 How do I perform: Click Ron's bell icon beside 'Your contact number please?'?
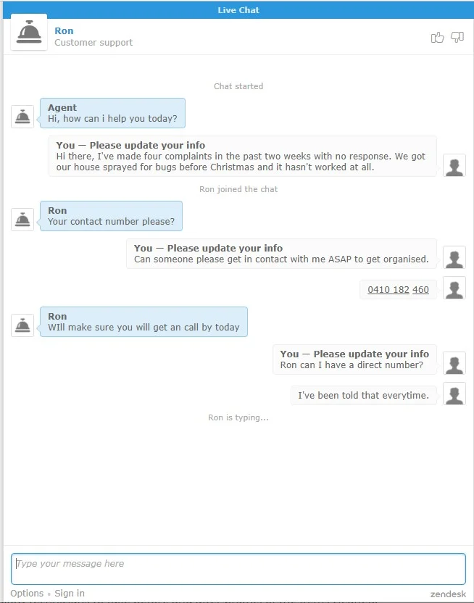click(22, 220)
